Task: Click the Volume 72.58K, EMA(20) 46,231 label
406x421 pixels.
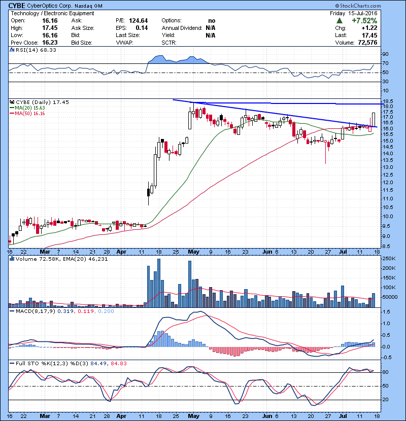Action: pyautogui.click(x=61, y=259)
